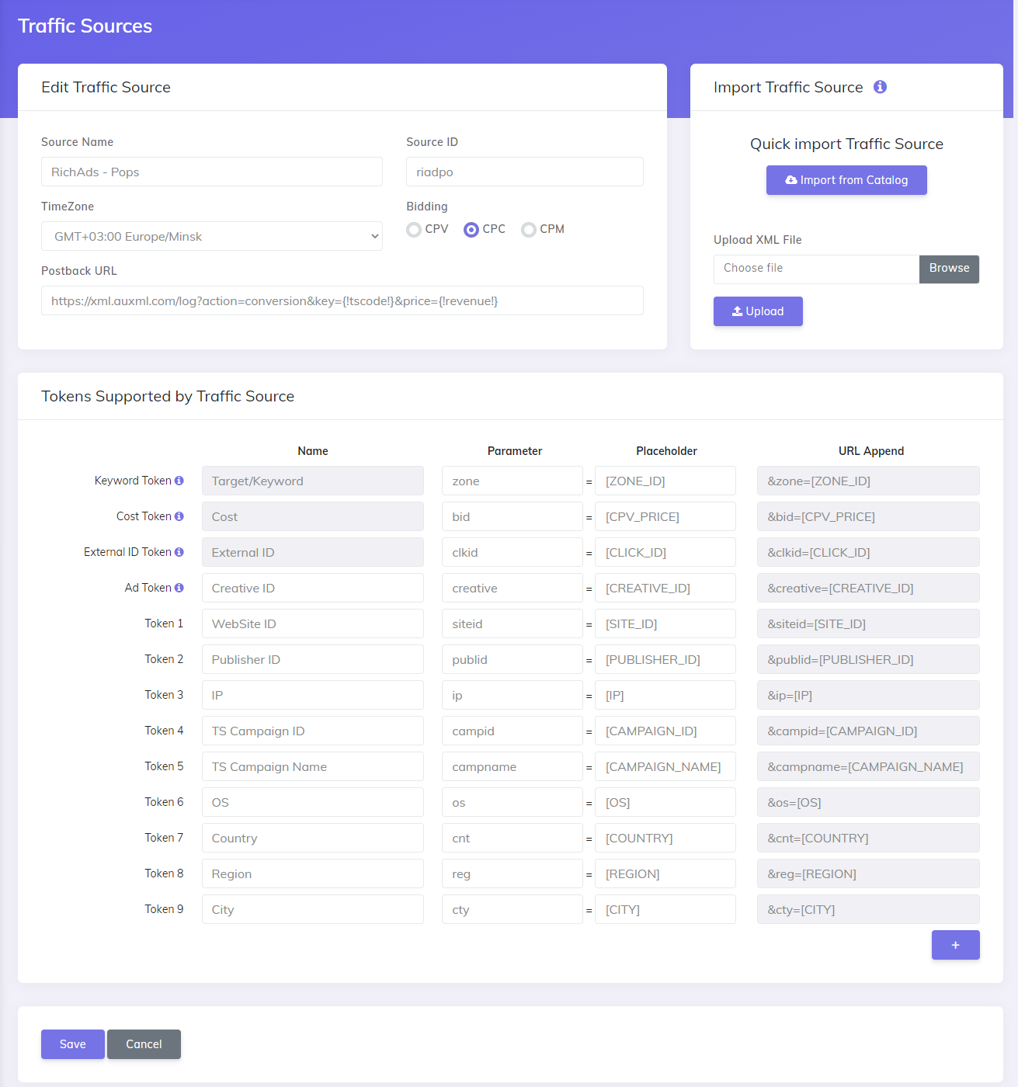
Task: Click the Tokens Supported by Traffic Source heading
Action: pyautogui.click(x=167, y=396)
